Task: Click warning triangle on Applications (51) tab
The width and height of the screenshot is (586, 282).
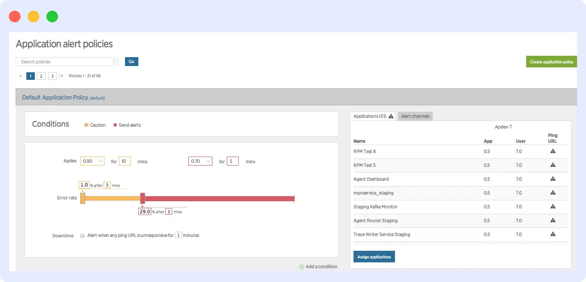Action: (x=391, y=116)
